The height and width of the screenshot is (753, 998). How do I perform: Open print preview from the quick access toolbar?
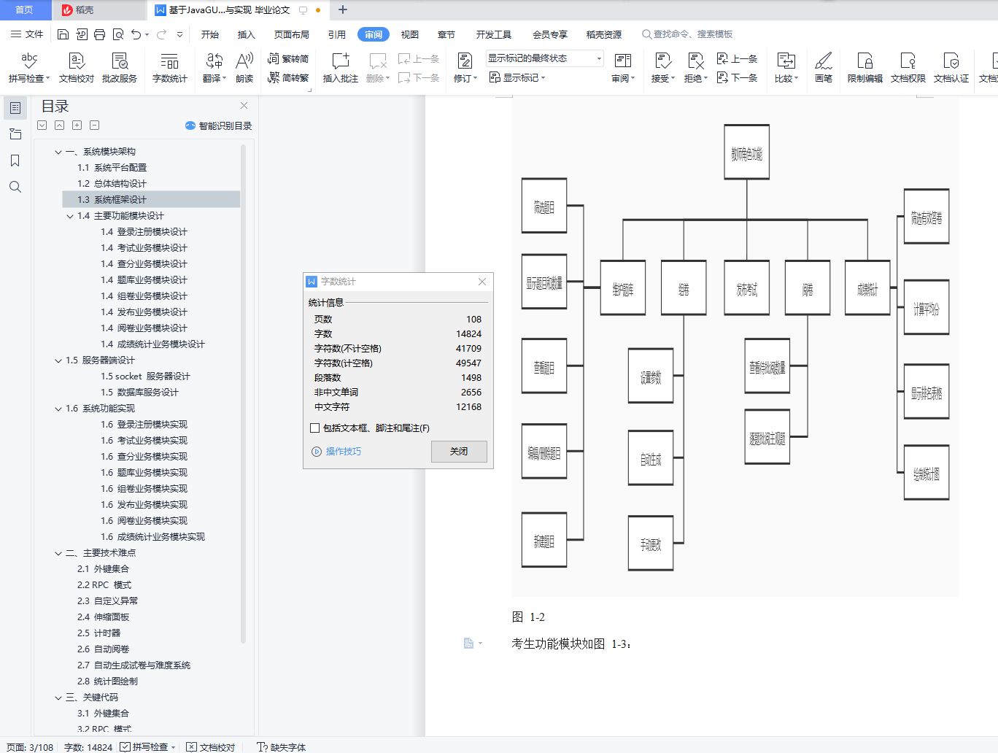(x=118, y=34)
